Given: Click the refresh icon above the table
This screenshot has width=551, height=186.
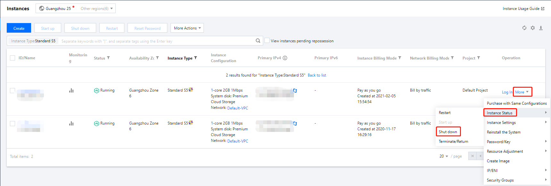Looking at the screenshot, I should coord(524,28).
